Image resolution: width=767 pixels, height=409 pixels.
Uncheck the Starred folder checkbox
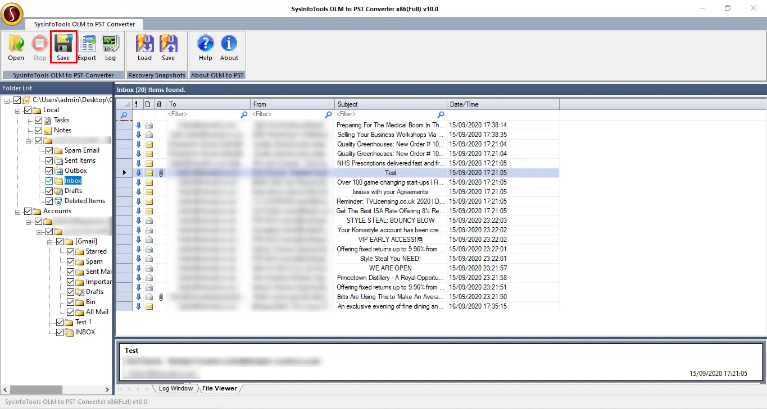coord(70,251)
